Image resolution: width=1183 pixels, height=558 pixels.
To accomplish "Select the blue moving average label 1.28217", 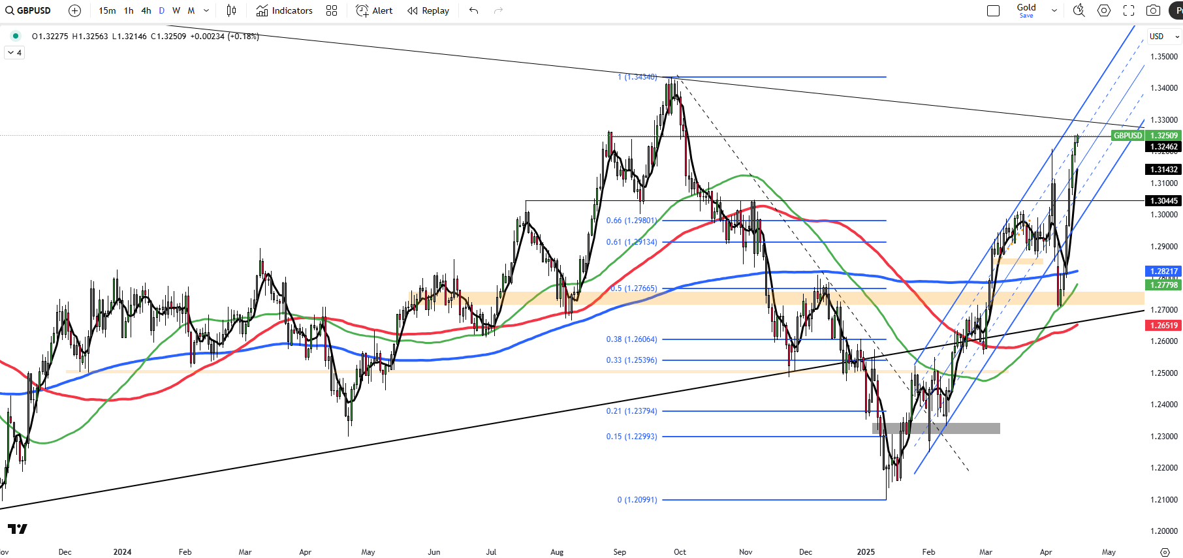I will 1164,271.
